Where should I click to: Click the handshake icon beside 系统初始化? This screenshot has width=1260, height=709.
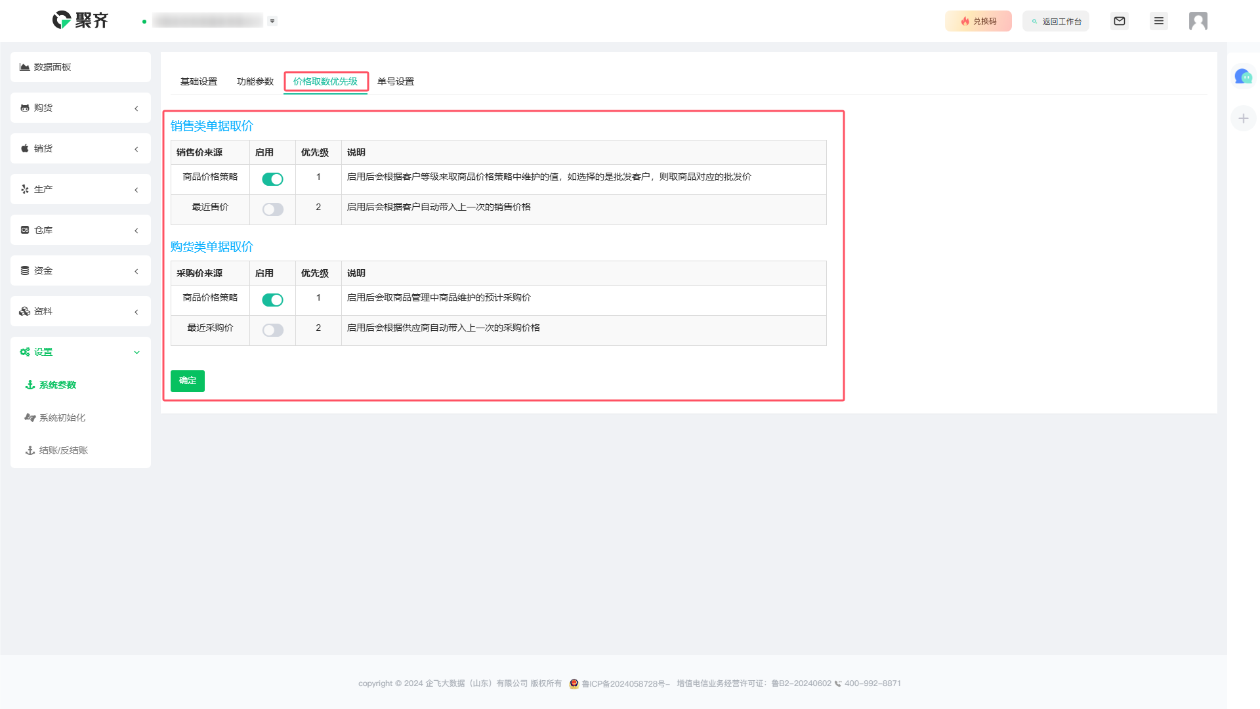(x=30, y=418)
